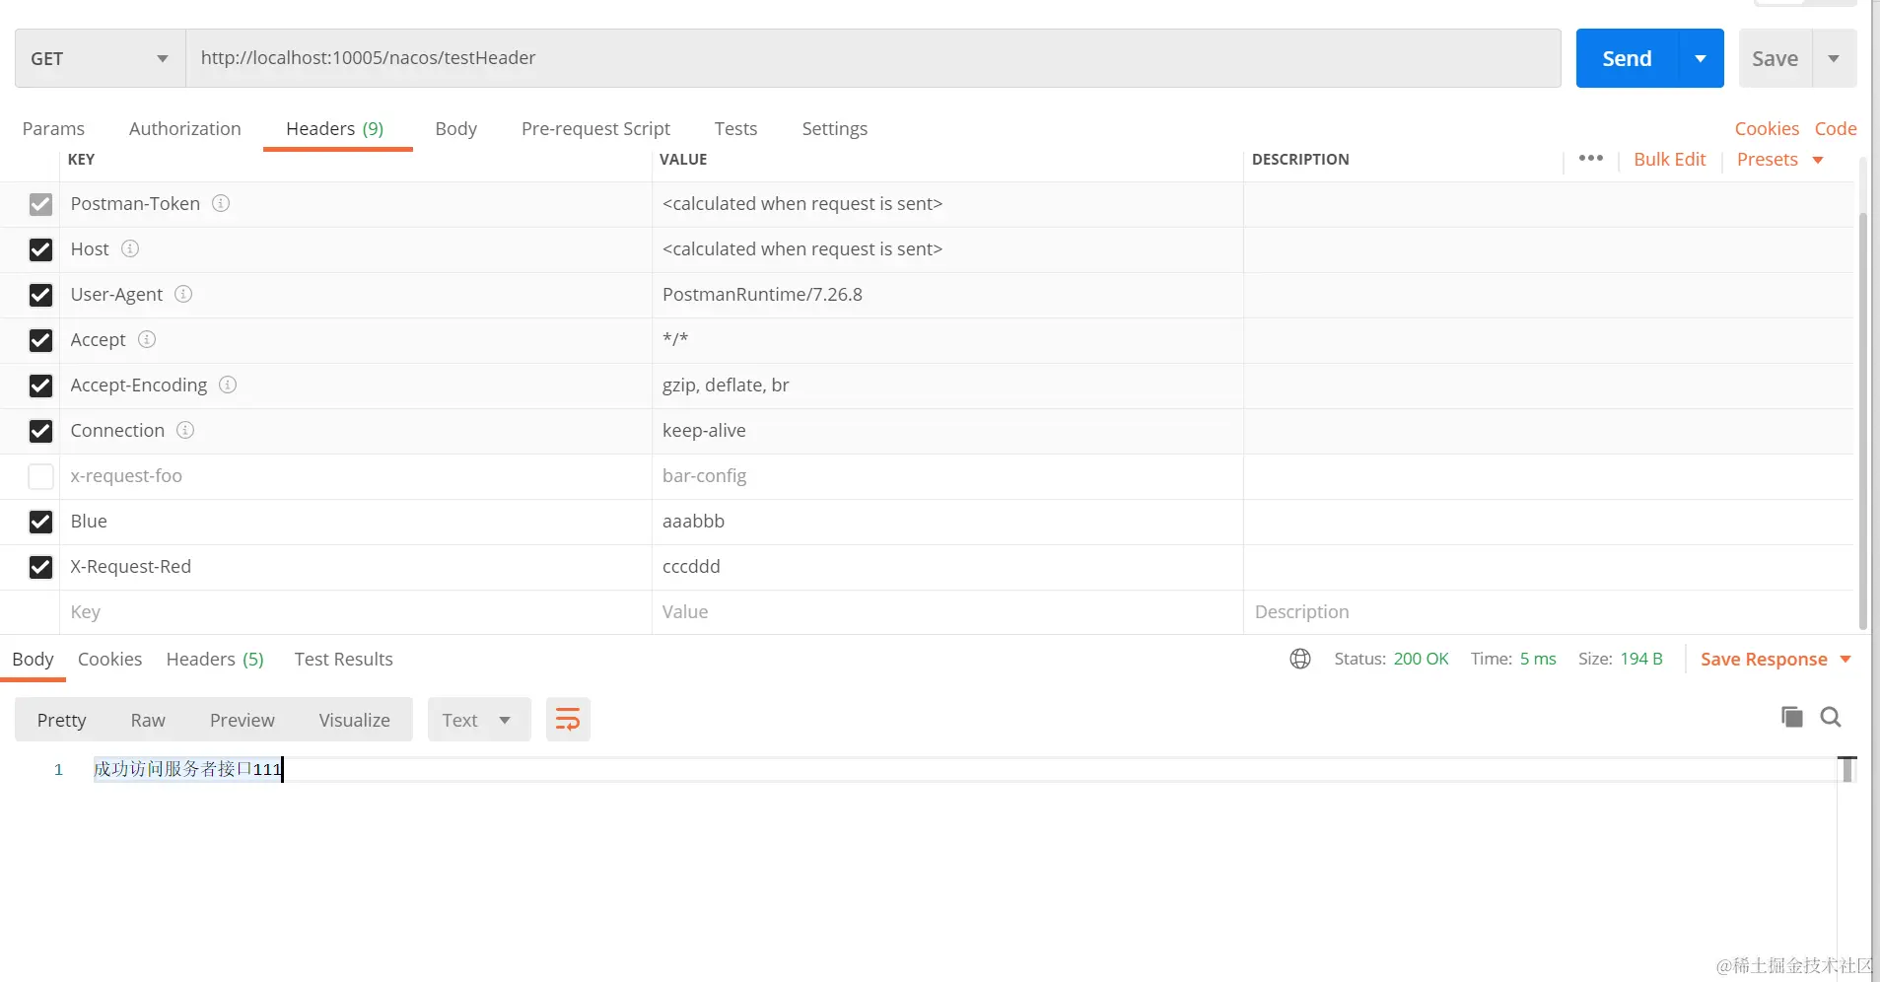Edit the Blue header value aaabbb
1880x982 pixels.
point(946,521)
